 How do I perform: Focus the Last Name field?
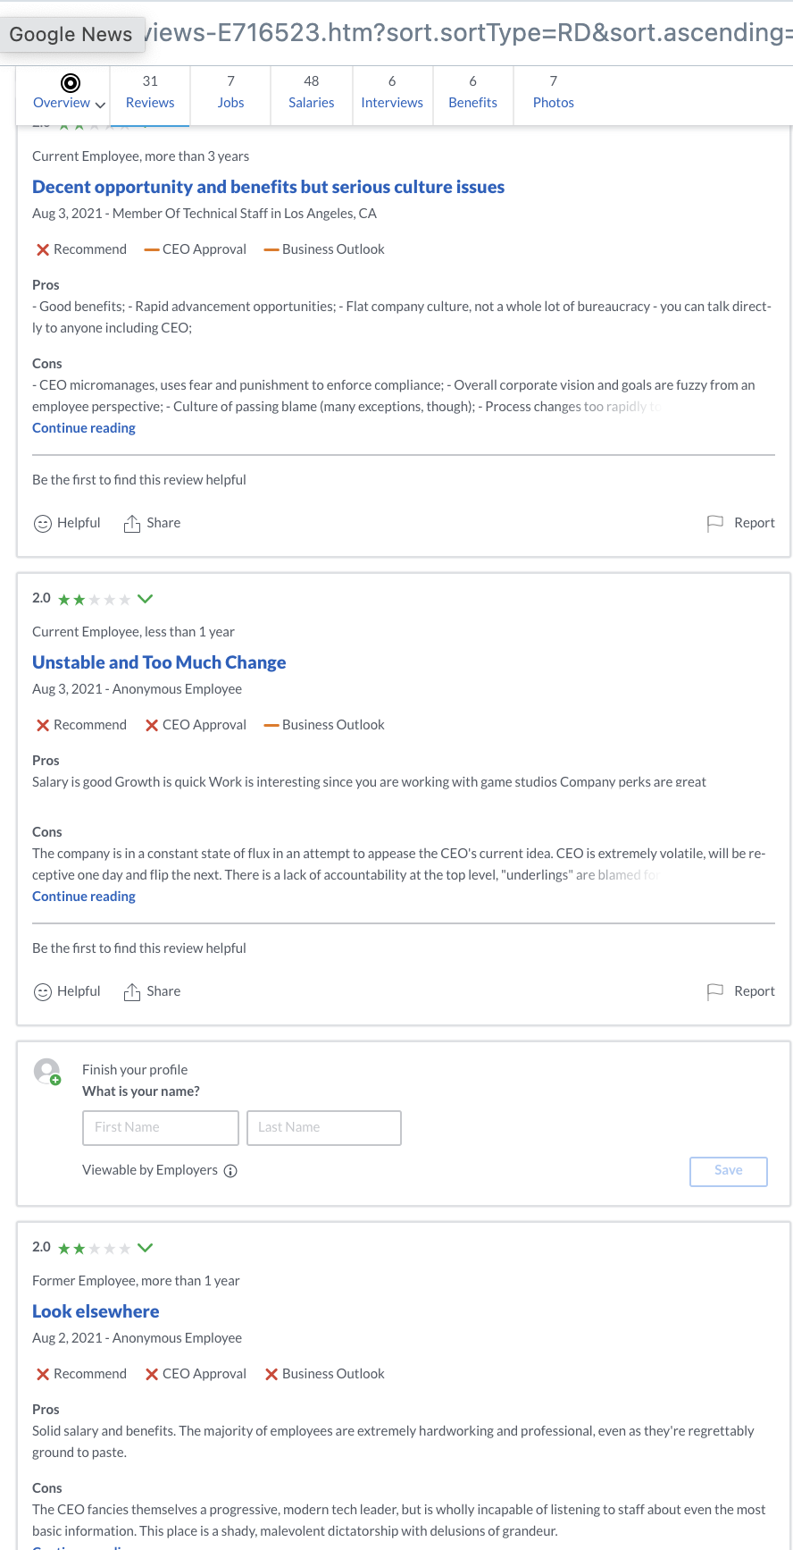click(324, 1128)
